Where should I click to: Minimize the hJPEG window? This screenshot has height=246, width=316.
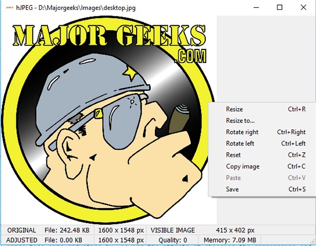coord(256,7)
